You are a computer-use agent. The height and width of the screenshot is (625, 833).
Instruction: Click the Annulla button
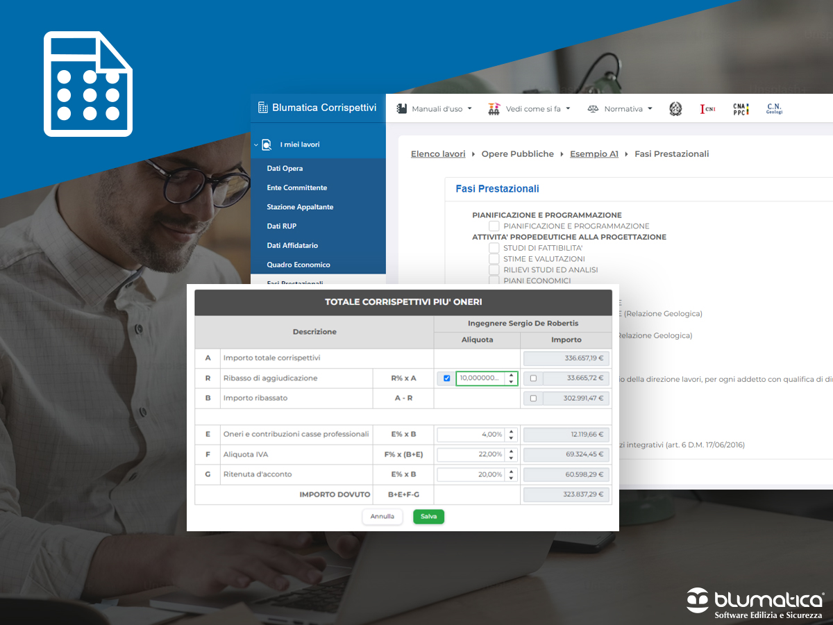[x=382, y=517]
